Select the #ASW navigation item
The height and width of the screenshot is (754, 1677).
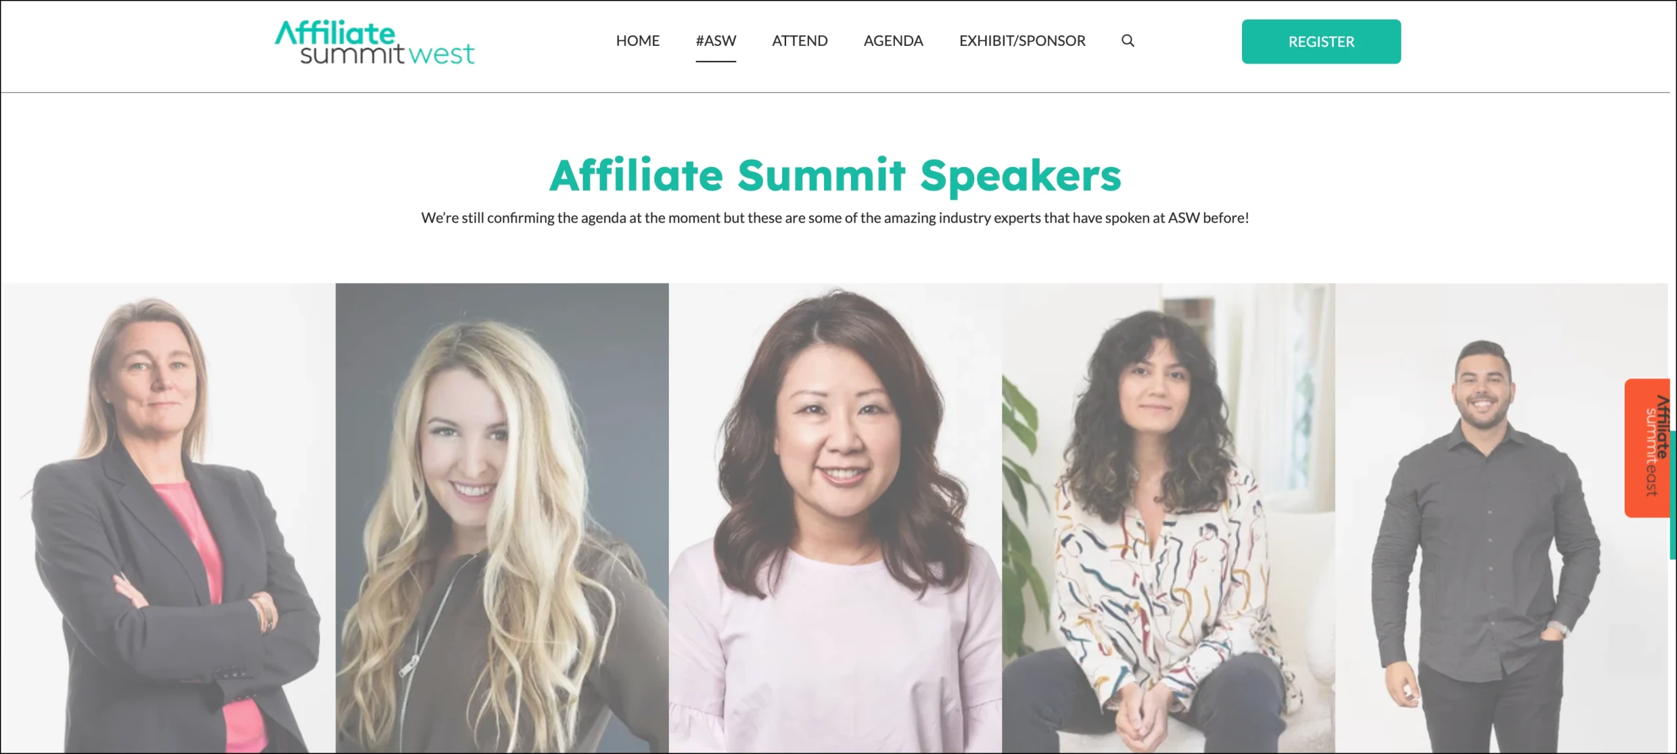[715, 41]
